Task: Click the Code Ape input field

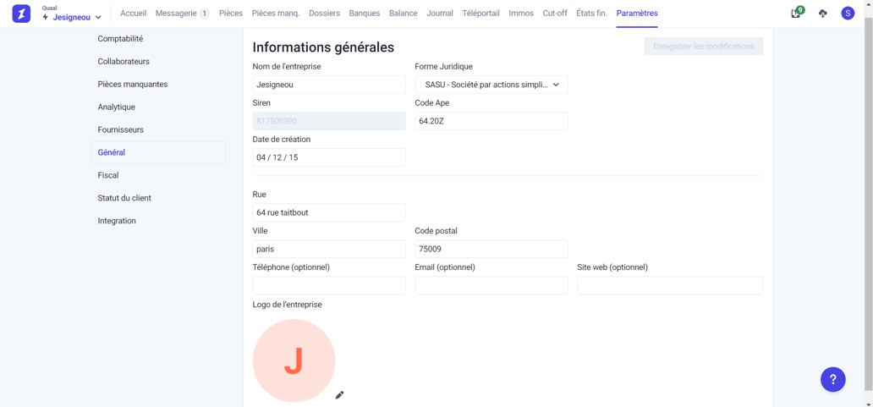Action: pyautogui.click(x=491, y=121)
